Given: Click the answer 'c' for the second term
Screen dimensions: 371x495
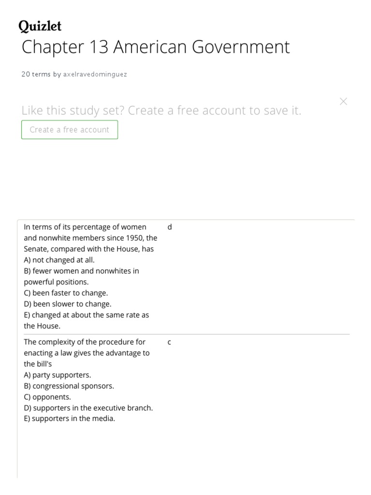Looking at the screenshot, I should pyautogui.click(x=170, y=342).
